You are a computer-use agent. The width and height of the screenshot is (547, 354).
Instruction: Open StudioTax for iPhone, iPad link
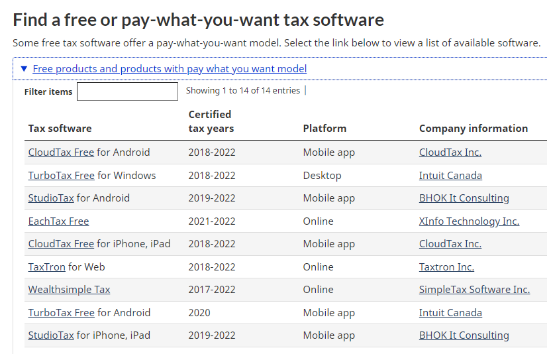(x=51, y=335)
